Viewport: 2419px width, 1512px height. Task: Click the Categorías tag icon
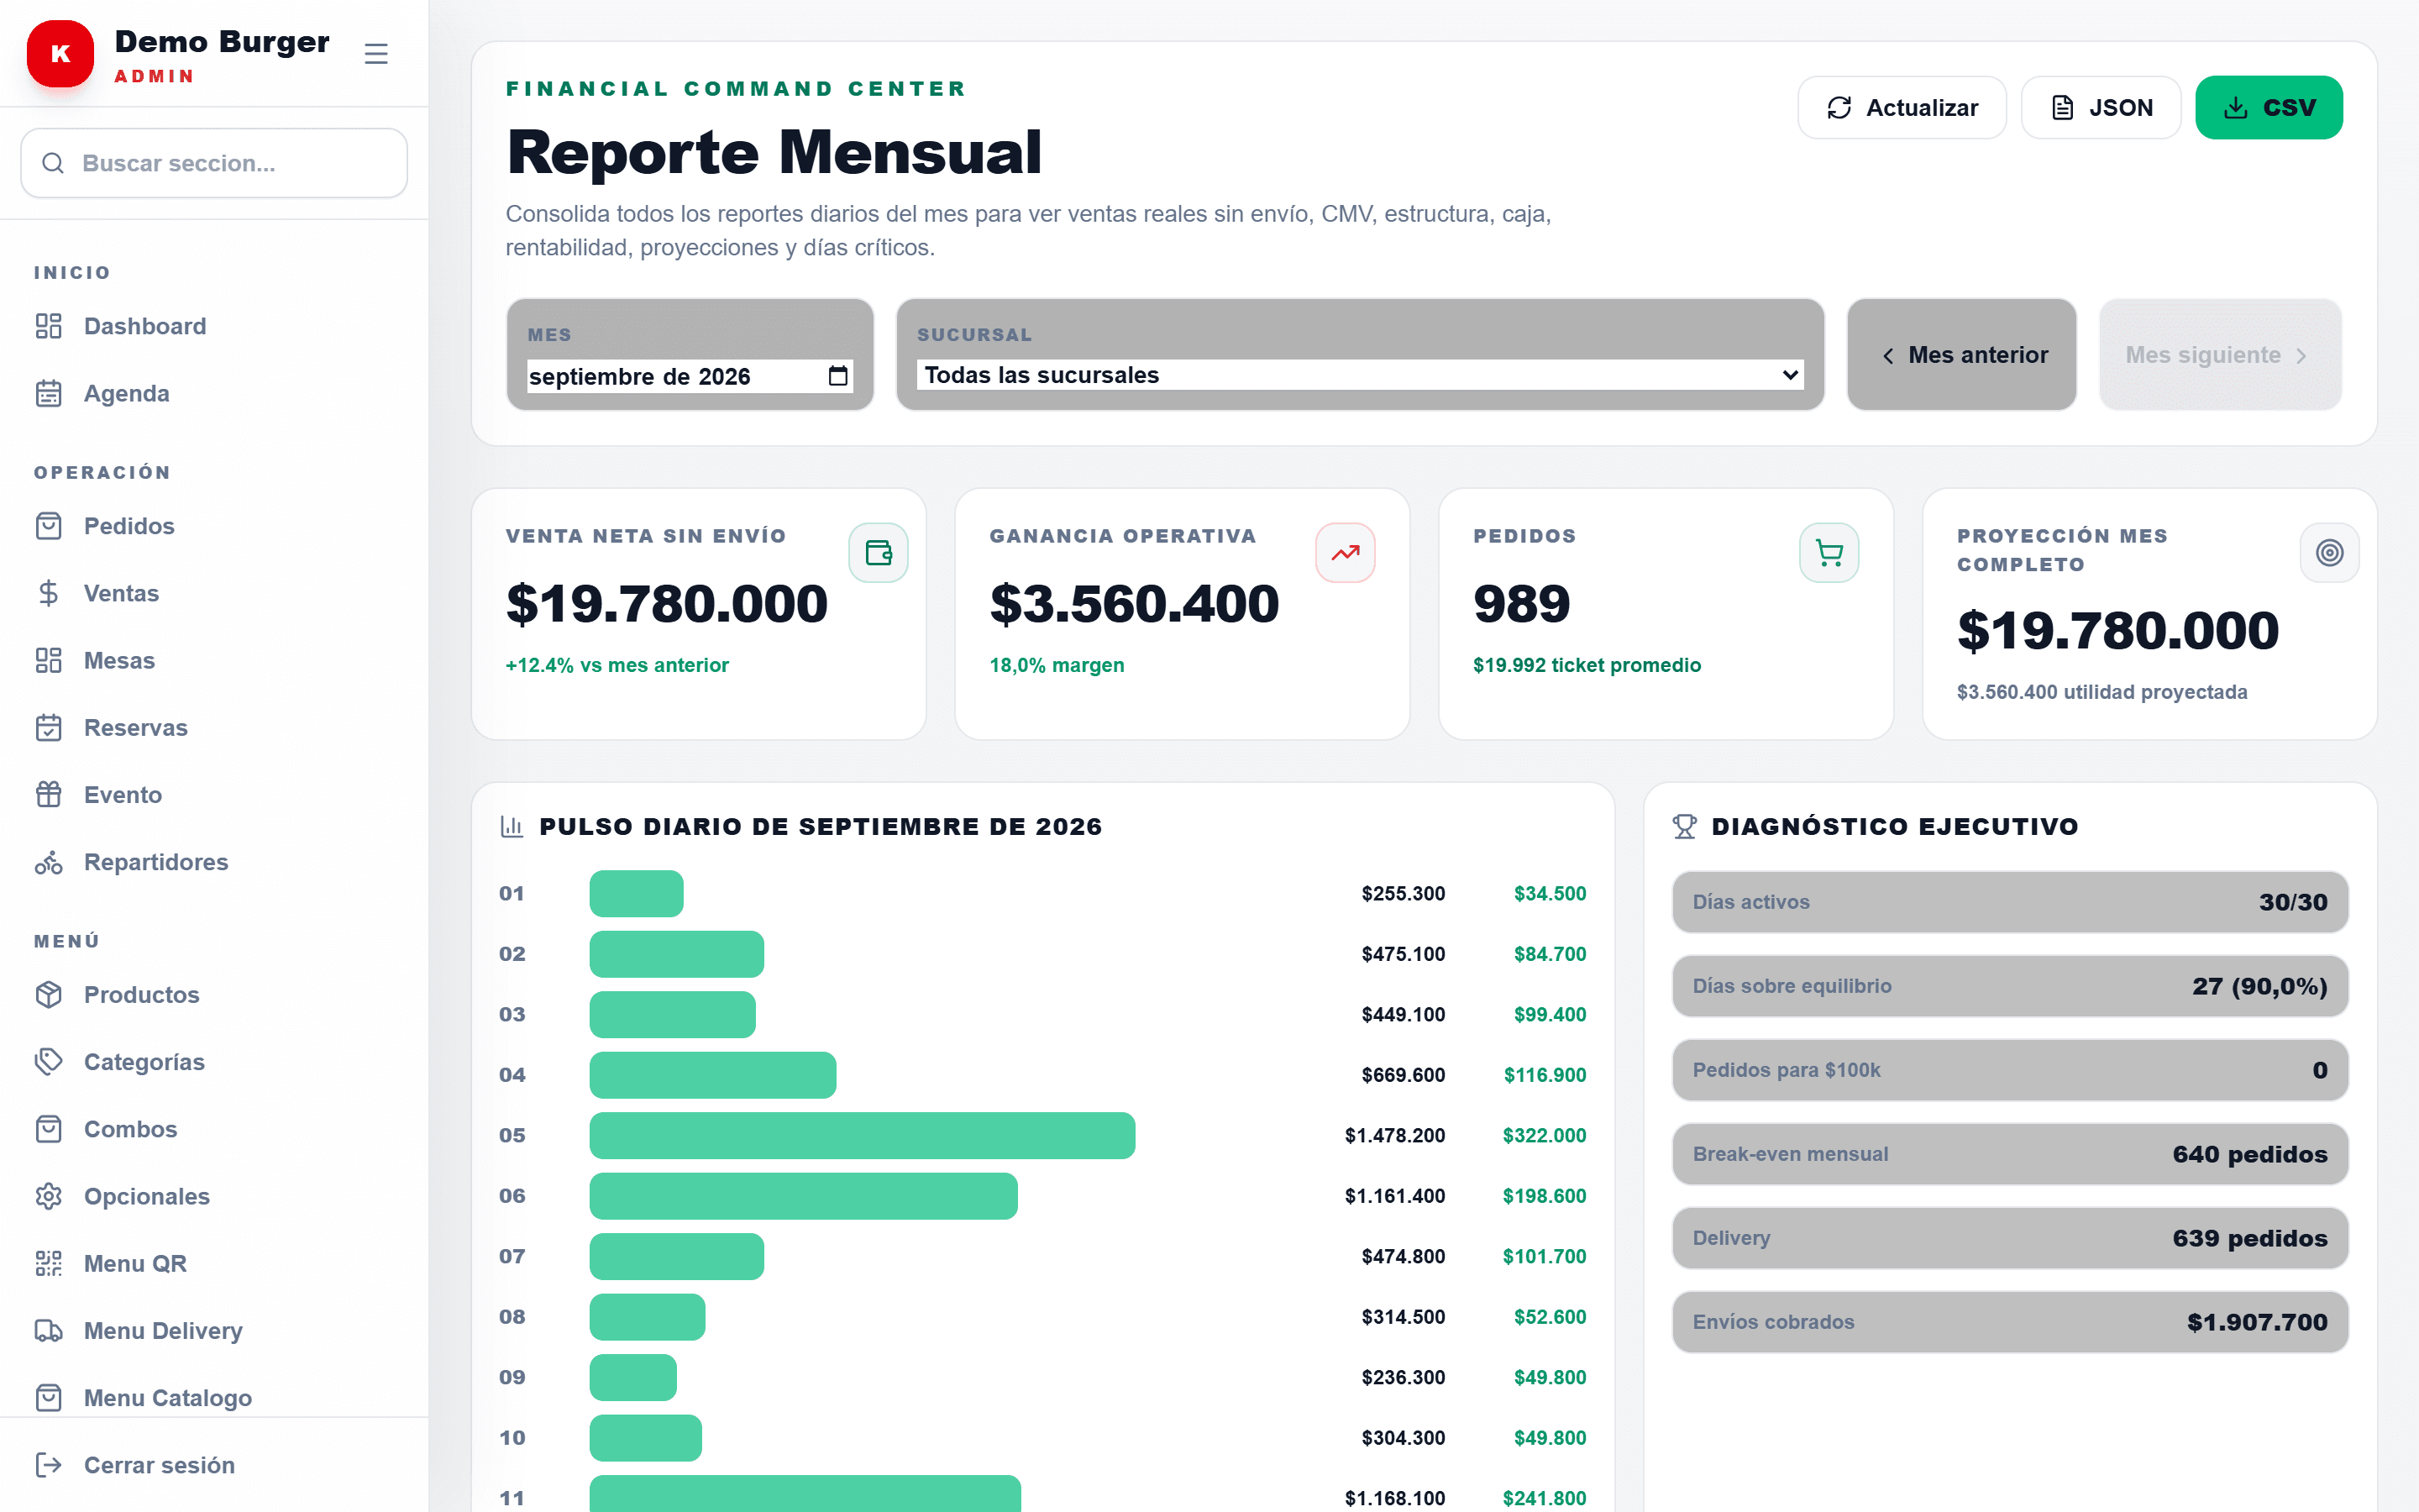[x=49, y=1062]
